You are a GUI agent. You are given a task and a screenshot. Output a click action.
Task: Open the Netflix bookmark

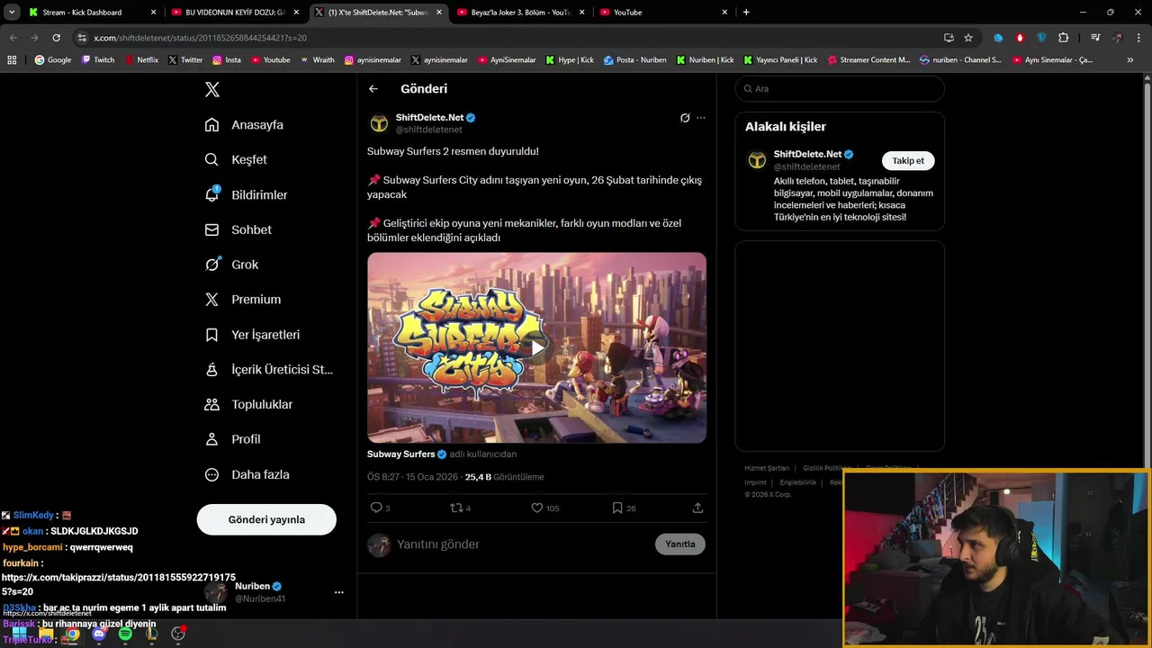[141, 60]
